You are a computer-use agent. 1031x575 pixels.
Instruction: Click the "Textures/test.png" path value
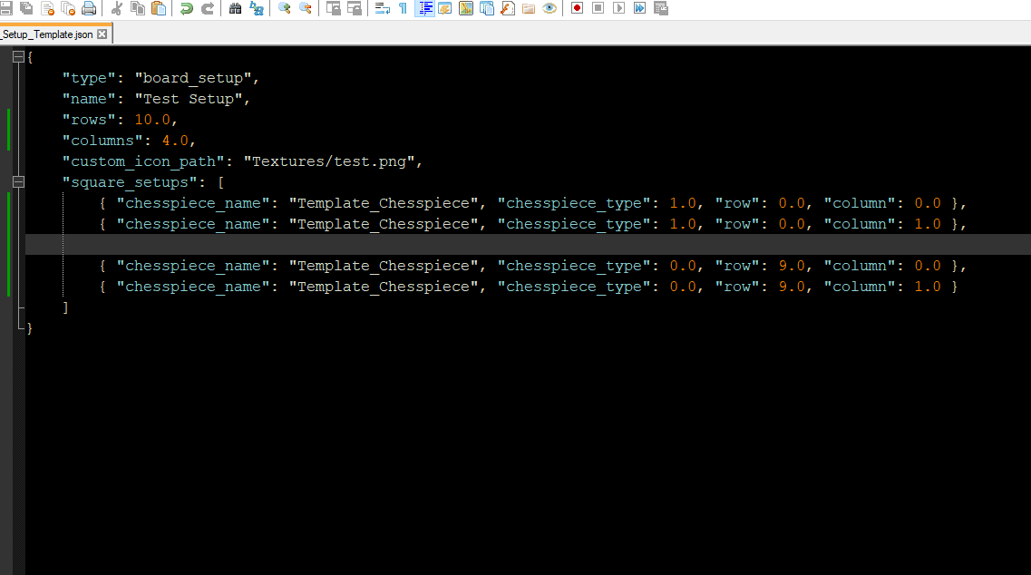pos(329,161)
